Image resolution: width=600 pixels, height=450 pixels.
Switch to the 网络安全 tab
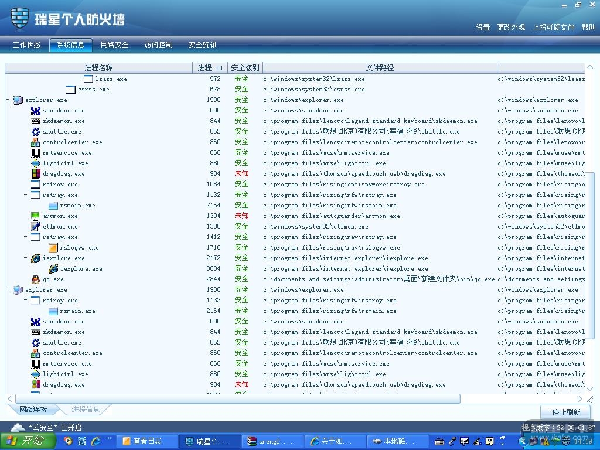[x=114, y=45]
